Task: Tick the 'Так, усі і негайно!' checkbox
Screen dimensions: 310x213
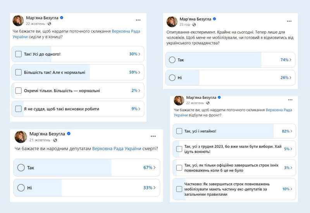Action: (x=179, y=131)
